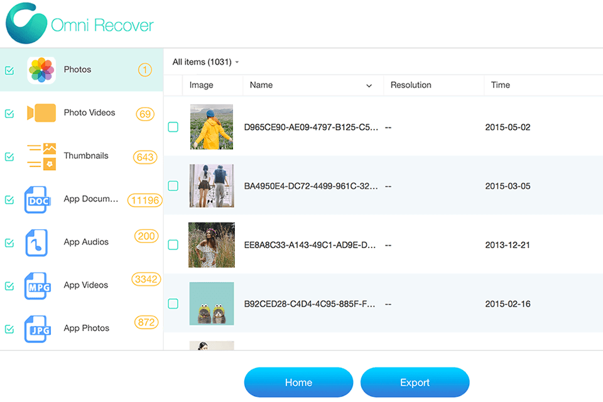Screen dimensions: 603x402
Task: Uncheck the App Photos category checkbox
Action: click(9, 329)
